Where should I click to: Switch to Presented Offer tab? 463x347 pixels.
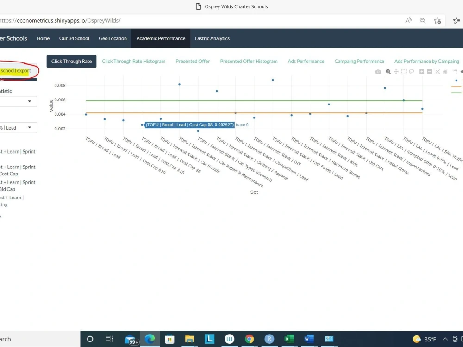(193, 61)
